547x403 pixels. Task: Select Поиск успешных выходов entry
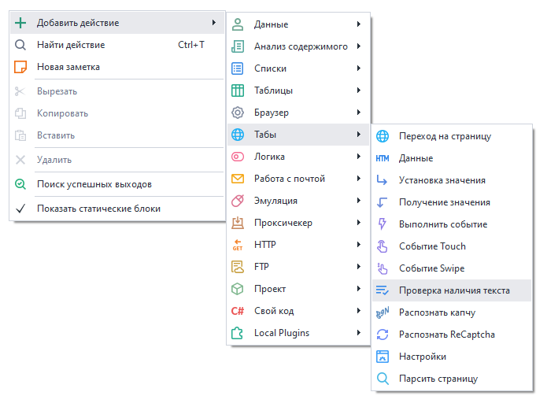(94, 184)
